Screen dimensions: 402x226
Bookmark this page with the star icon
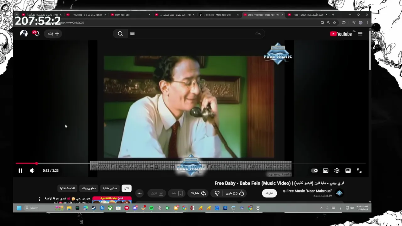coord(334,23)
